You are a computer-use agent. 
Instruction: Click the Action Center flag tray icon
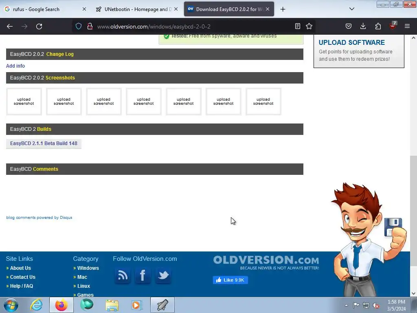point(356,305)
